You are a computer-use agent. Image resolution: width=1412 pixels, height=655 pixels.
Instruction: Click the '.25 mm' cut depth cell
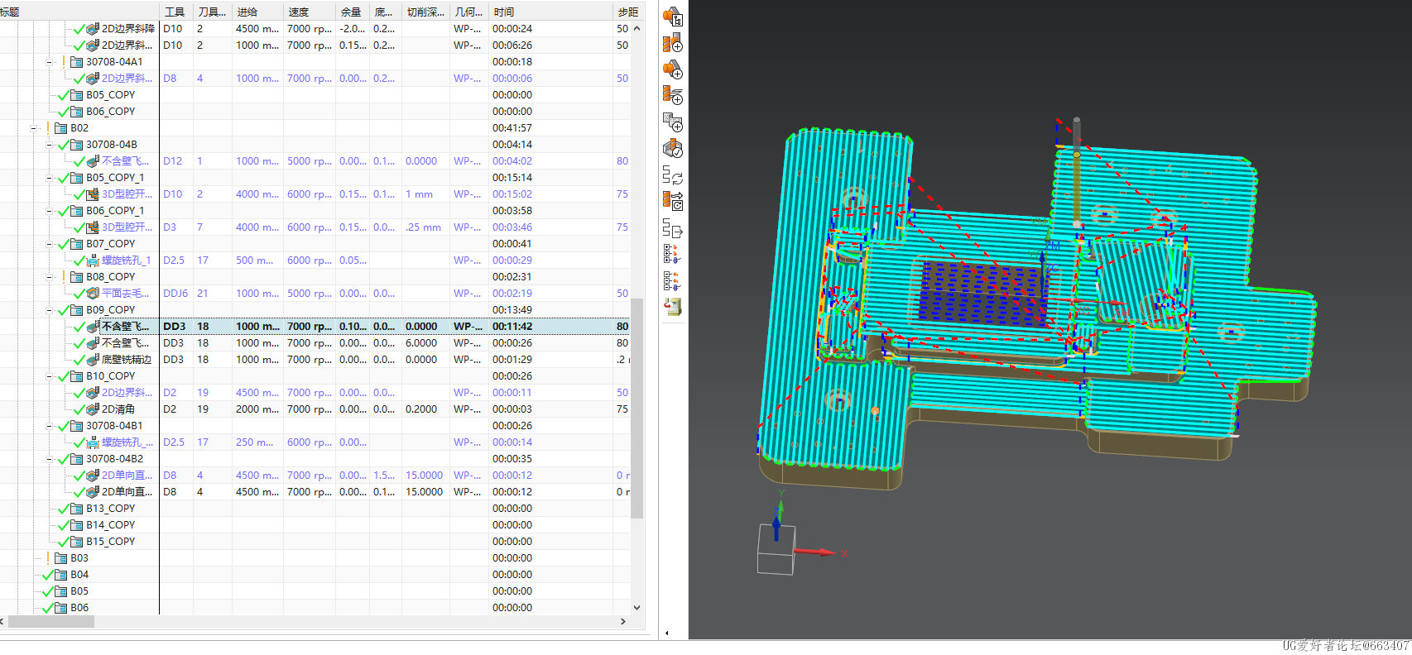tap(423, 227)
